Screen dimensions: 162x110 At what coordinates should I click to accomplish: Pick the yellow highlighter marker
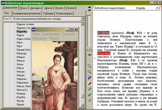pos(89,100)
